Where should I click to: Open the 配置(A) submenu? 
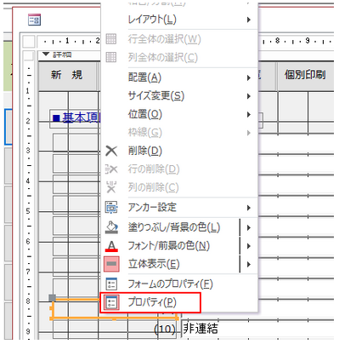coord(179,77)
